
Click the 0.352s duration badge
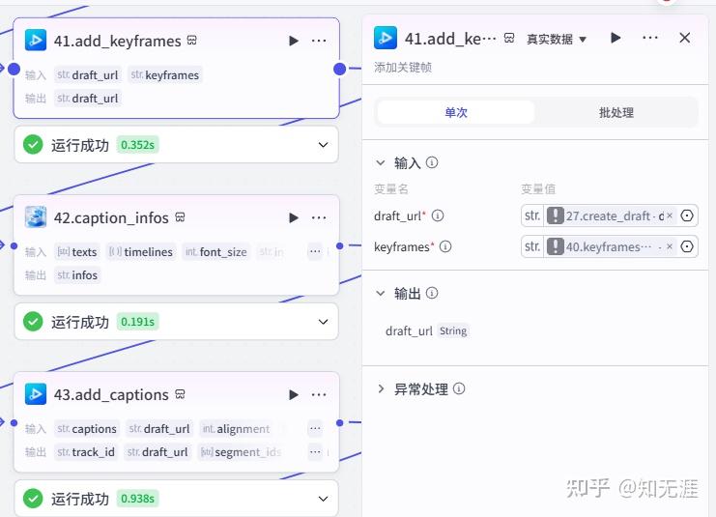(137, 145)
